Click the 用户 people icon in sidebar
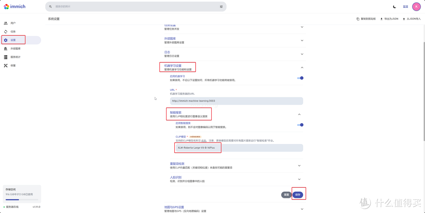Screen dimensions: 425x213 pos(6,23)
